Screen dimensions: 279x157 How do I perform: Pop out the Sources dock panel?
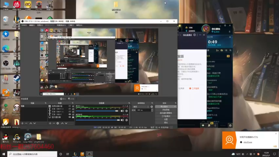point(73,103)
